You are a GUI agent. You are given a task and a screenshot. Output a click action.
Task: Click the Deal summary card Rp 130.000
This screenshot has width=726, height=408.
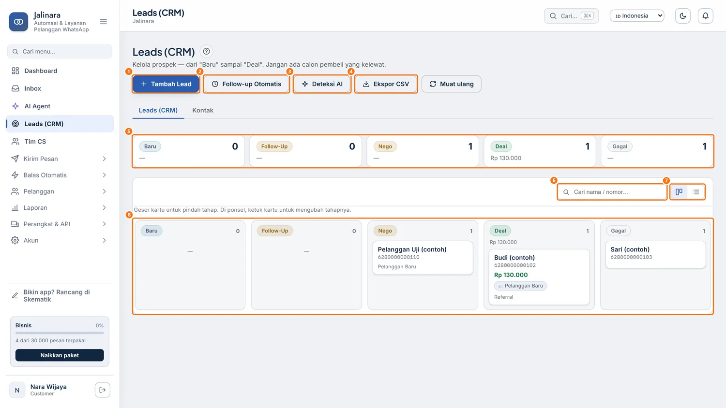[539, 151]
